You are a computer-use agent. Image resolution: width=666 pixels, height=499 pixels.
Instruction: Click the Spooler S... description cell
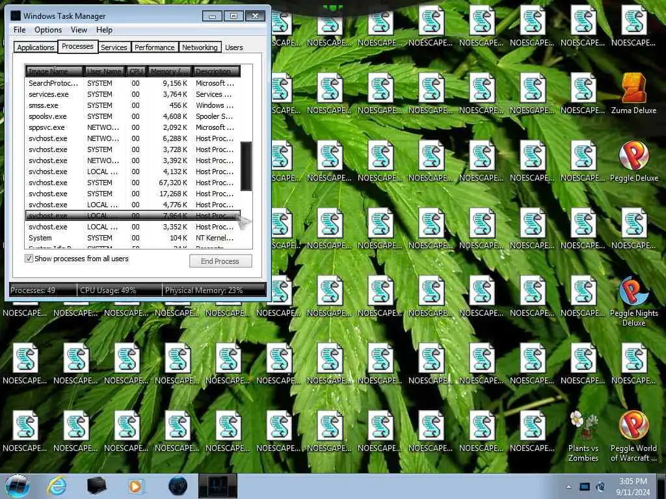coord(215,116)
